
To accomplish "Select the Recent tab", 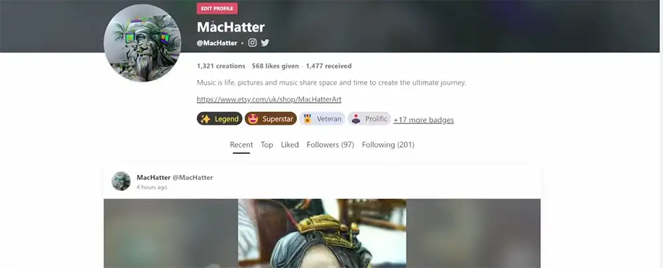I will [x=241, y=145].
